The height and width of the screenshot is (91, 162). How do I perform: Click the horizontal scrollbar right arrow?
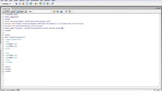pyautogui.click(x=158, y=87)
